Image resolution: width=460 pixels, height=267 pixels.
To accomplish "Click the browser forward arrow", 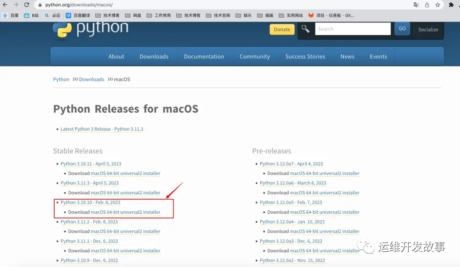I will [16, 5].
